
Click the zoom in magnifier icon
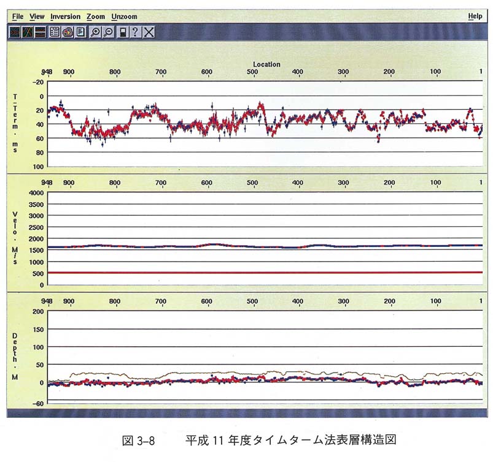95,32
